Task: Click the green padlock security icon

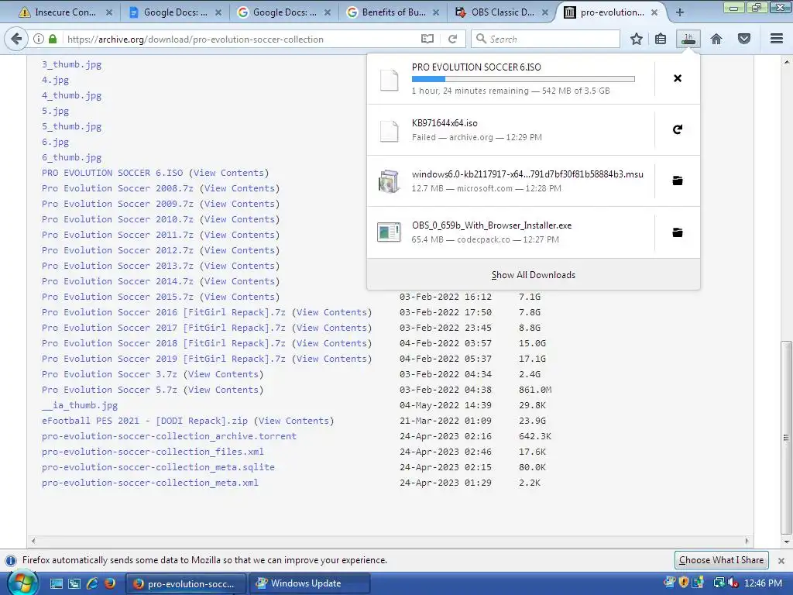Action: (x=53, y=39)
